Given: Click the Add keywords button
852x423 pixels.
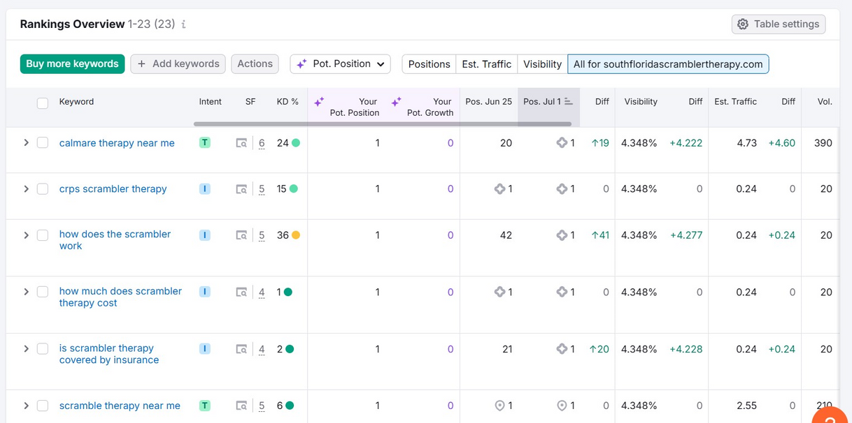Looking at the screenshot, I should point(178,64).
